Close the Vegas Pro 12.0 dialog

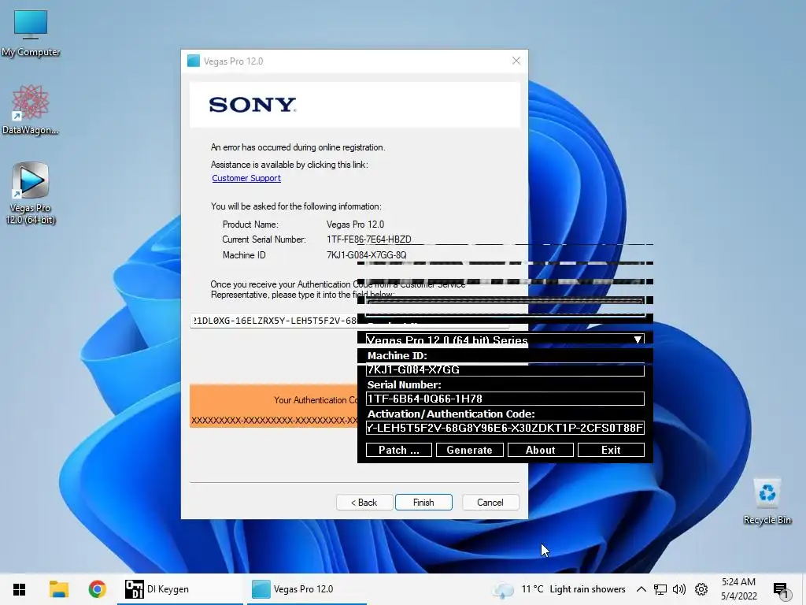pos(516,61)
